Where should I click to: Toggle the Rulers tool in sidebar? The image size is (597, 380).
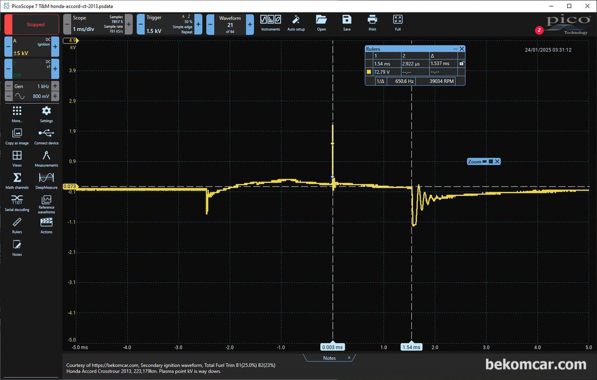coord(17,225)
